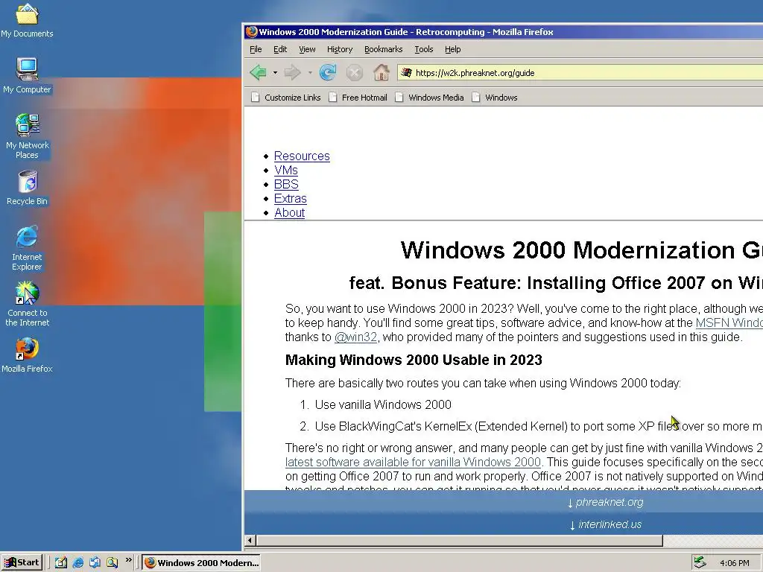Click Windows Media bookmark
763x572 pixels.
click(430, 98)
